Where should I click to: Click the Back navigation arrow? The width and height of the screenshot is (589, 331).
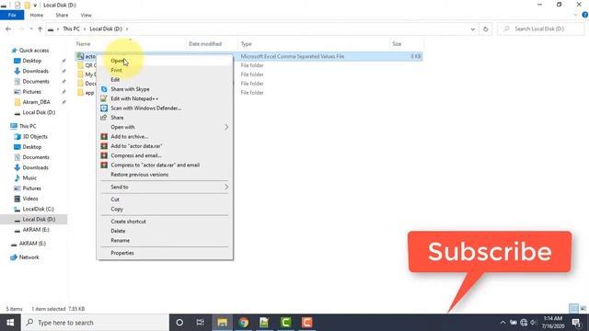coord(8,29)
